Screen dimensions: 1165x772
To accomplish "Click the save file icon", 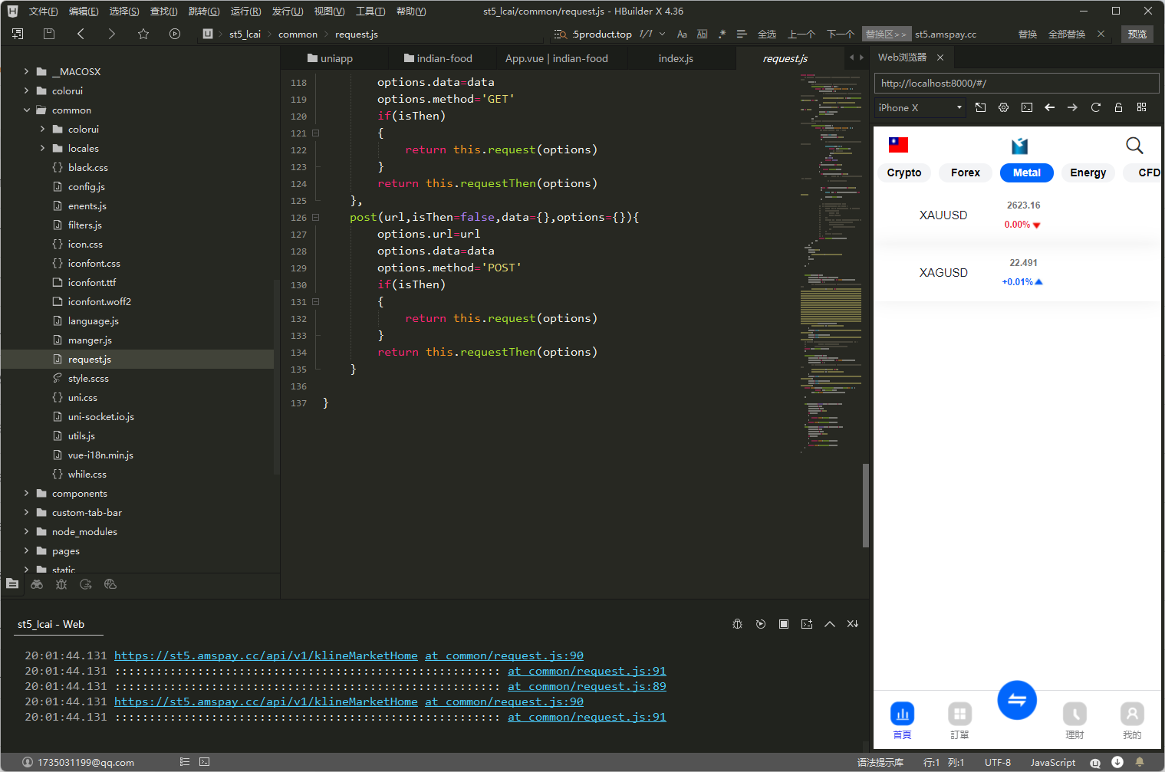I will (x=49, y=34).
